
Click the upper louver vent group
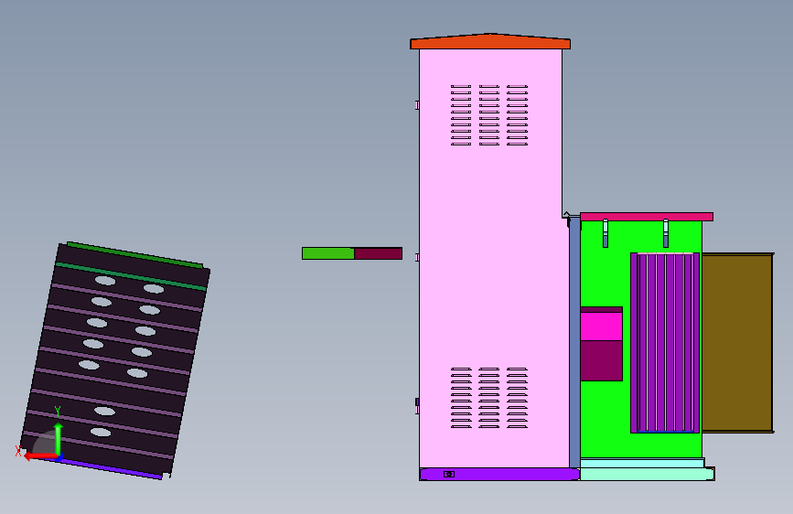click(489, 115)
